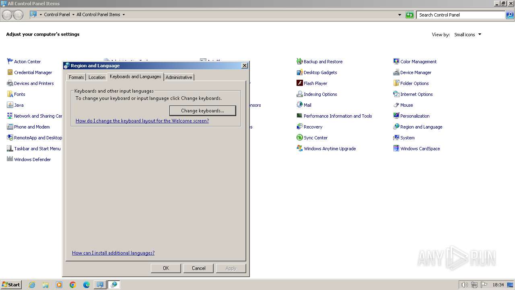The width and height of the screenshot is (515, 290).
Task: Click the volume icon in system tray
Action: (465, 285)
